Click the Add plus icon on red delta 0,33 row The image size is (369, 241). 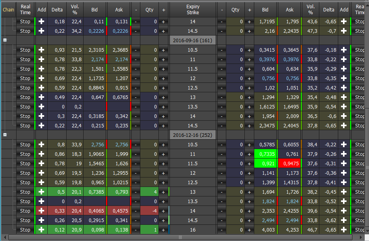[x=41, y=211]
